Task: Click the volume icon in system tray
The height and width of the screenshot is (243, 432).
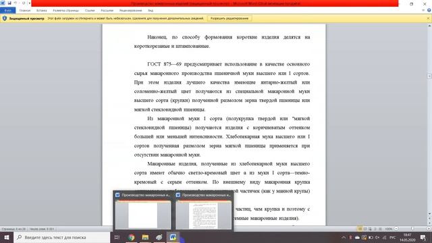Action: pos(377,238)
